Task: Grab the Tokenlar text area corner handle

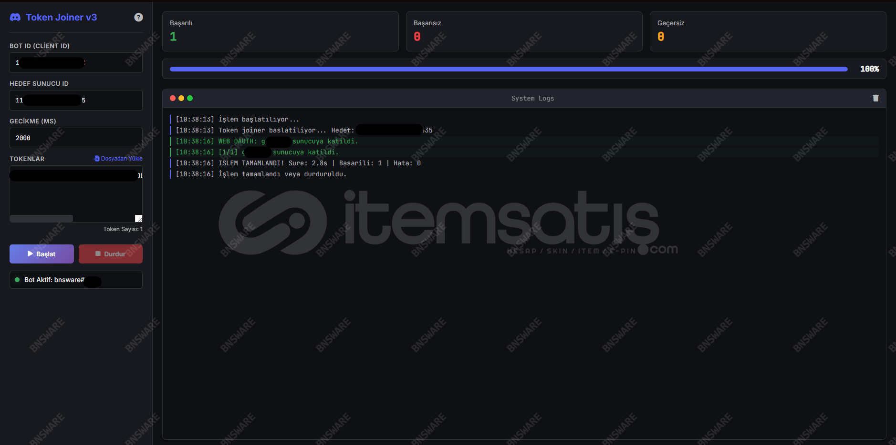Action: click(x=139, y=219)
